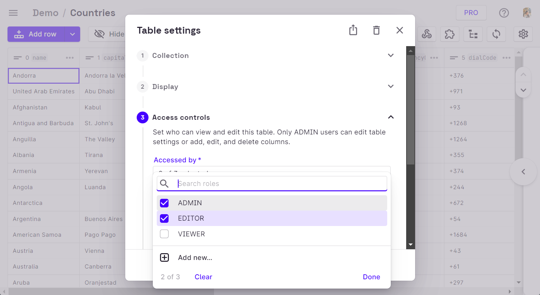The width and height of the screenshot is (540, 295).
Task: Uncheck the ADMIN role checkbox
Action: [164, 203]
